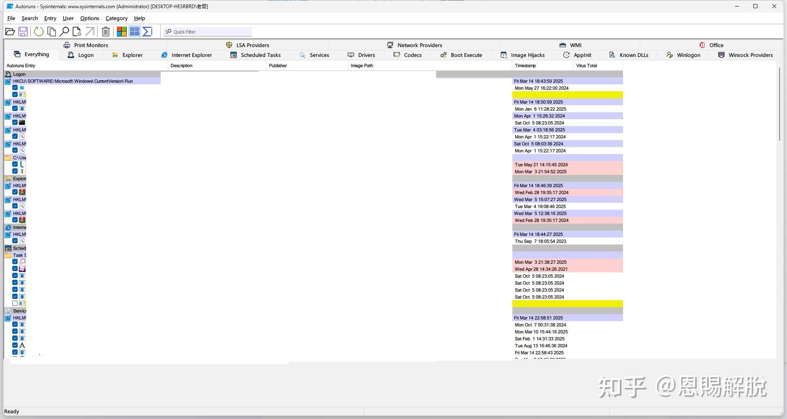Switch to the Winsock Providers tab

746,55
